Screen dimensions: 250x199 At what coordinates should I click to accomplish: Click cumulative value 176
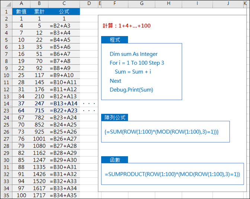(39, 89)
